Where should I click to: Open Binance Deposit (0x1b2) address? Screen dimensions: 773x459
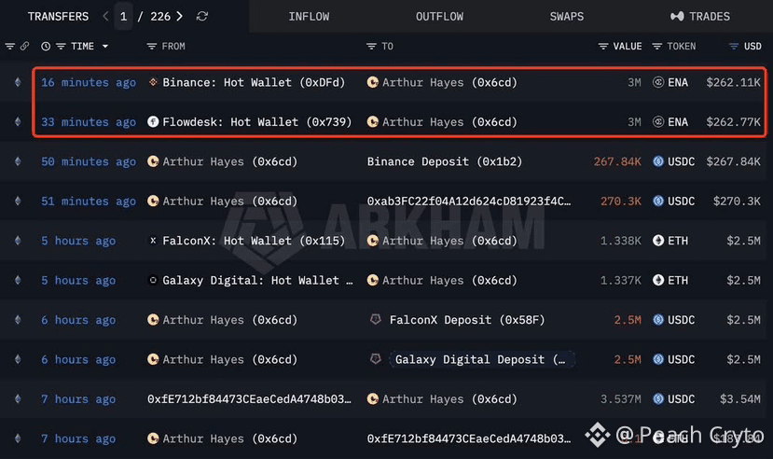point(444,161)
